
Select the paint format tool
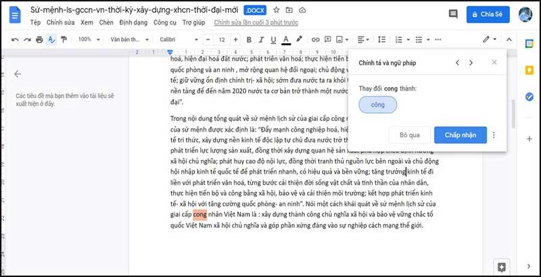[64, 40]
